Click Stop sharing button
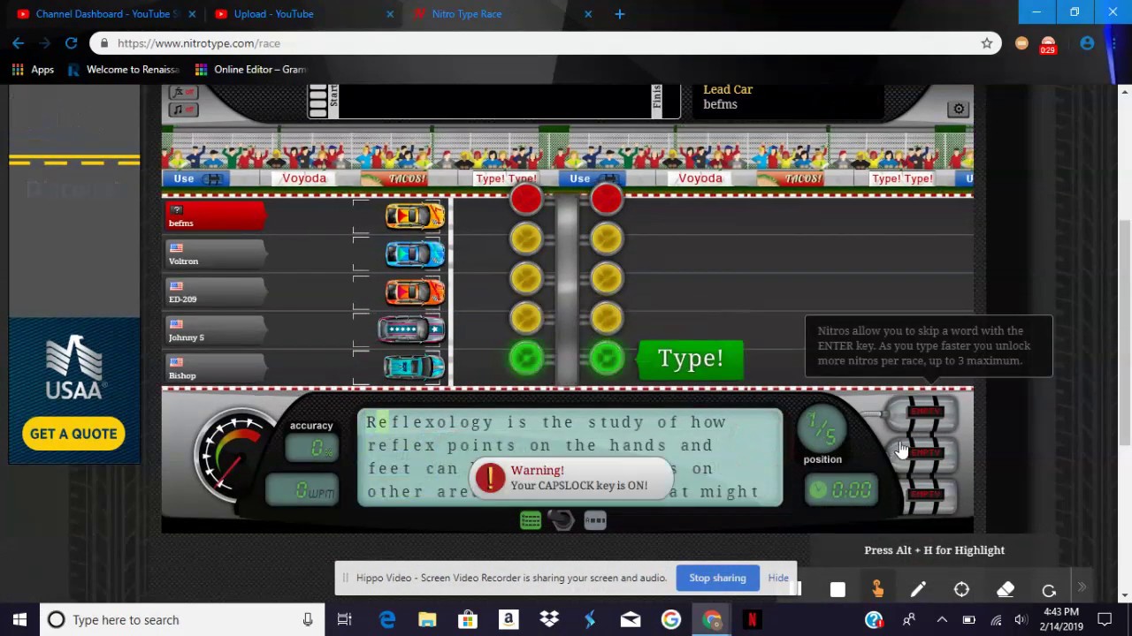The height and width of the screenshot is (636, 1132). coord(717,578)
